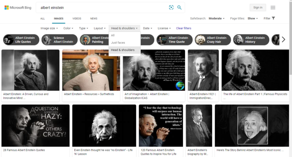Switch to the NEWS tab
Image resolution: width=292 pixels, height=157 pixels.
[x=94, y=18]
